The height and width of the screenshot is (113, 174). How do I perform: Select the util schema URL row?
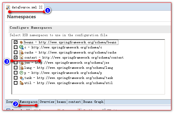coord(68,83)
